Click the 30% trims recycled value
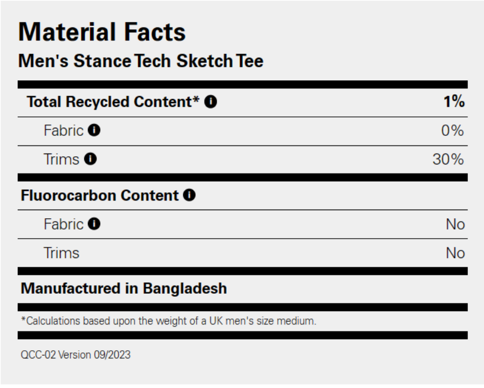The width and height of the screenshot is (484, 388). pos(448,160)
